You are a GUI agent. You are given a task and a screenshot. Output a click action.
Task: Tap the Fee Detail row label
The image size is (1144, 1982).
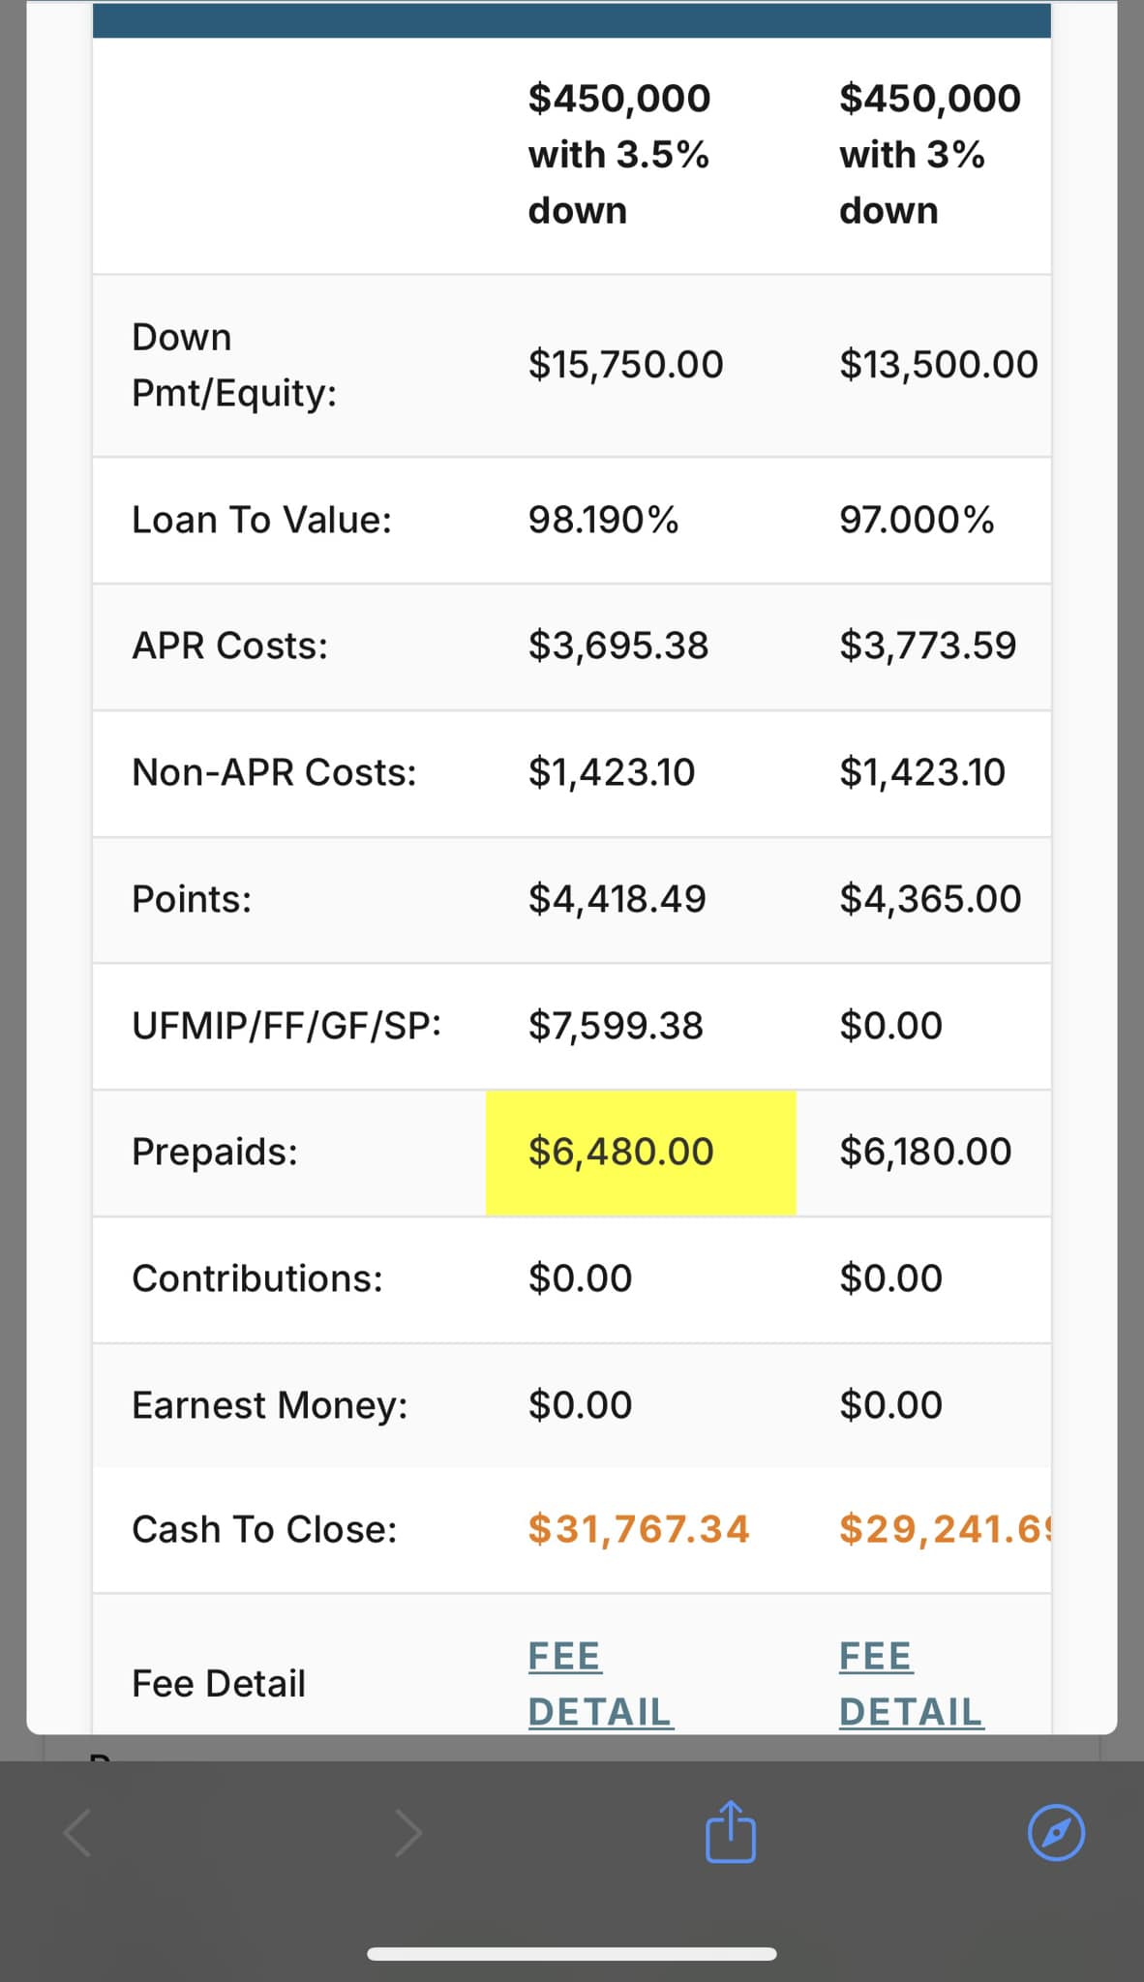click(219, 1684)
